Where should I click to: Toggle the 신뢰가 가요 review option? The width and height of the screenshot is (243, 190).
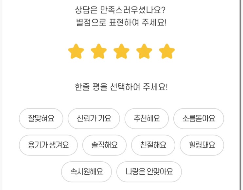[x=94, y=118]
